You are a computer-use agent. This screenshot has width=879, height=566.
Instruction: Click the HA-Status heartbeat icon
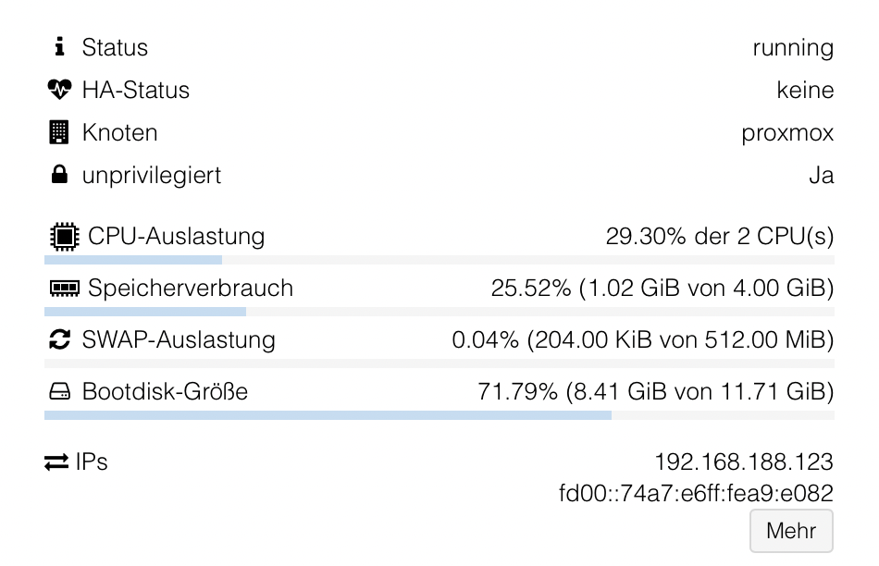point(59,91)
